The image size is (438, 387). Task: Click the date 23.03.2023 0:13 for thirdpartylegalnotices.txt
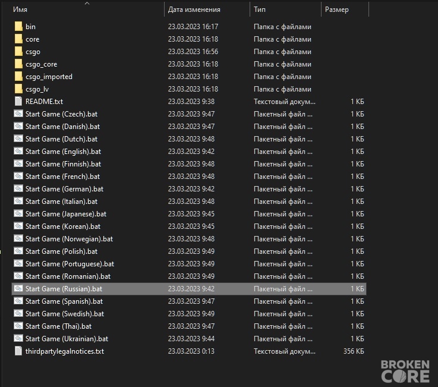(x=191, y=351)
